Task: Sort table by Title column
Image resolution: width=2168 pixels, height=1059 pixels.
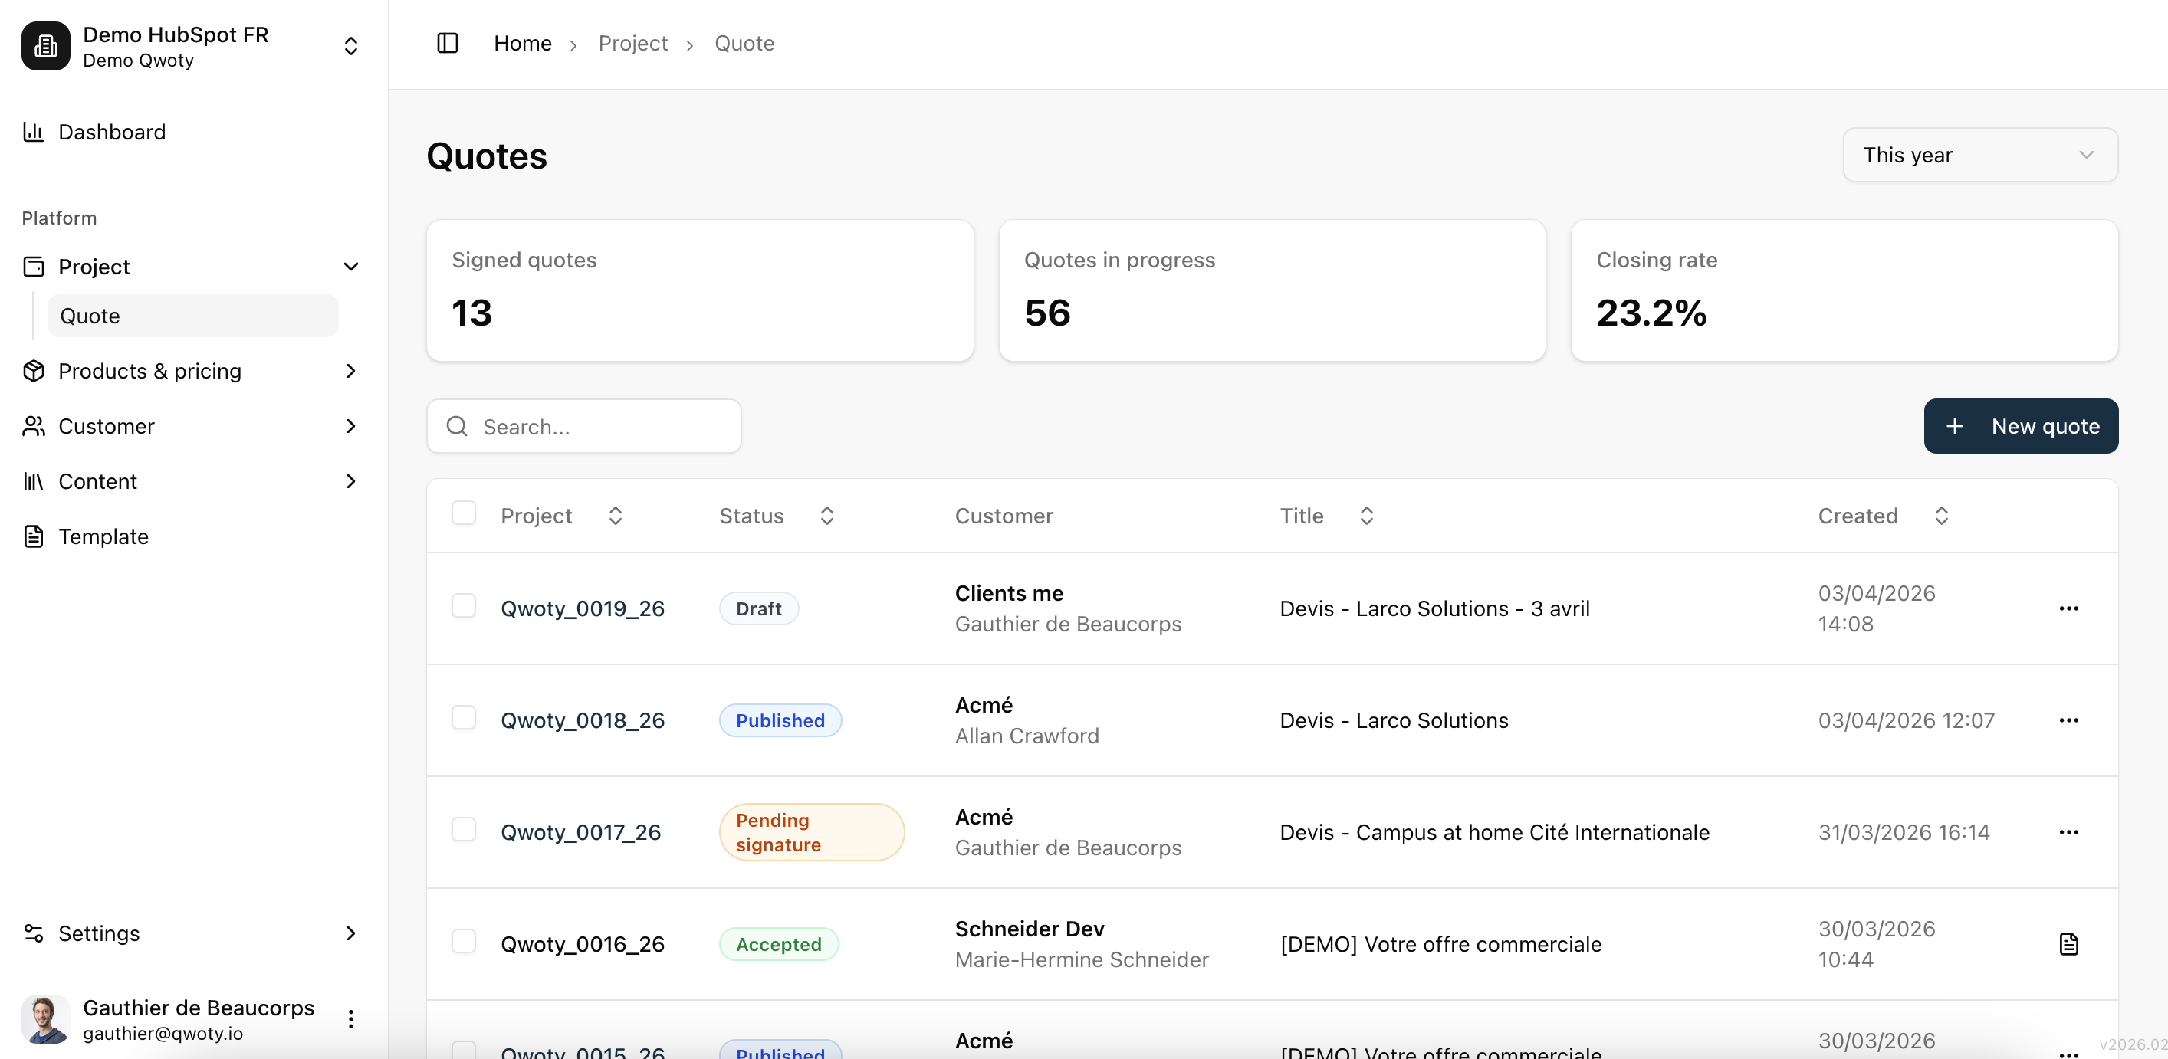Action: pos(1367,516)
